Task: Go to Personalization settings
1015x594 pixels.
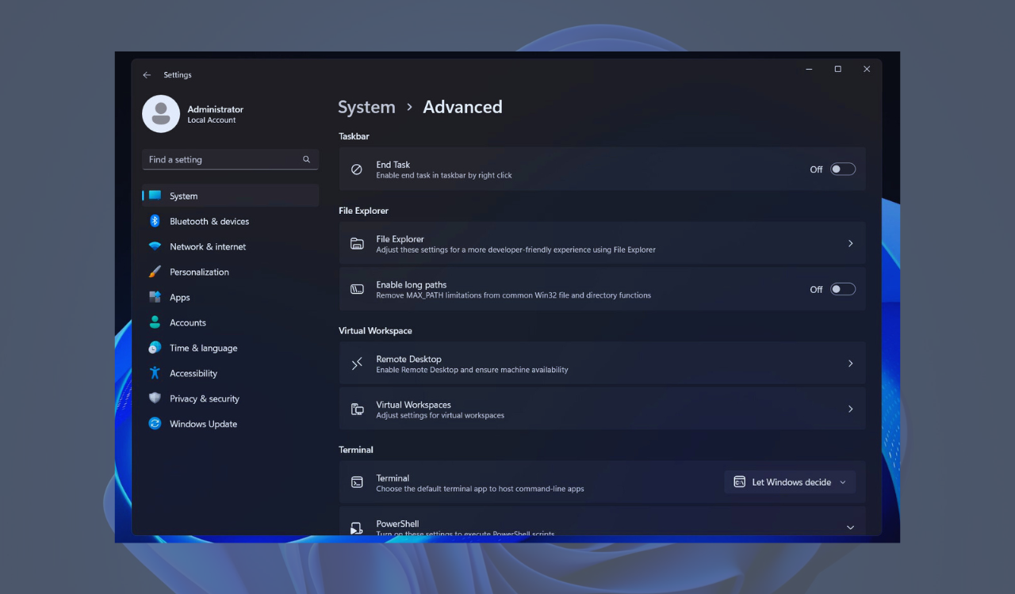Action: click(x=199, y=272)
